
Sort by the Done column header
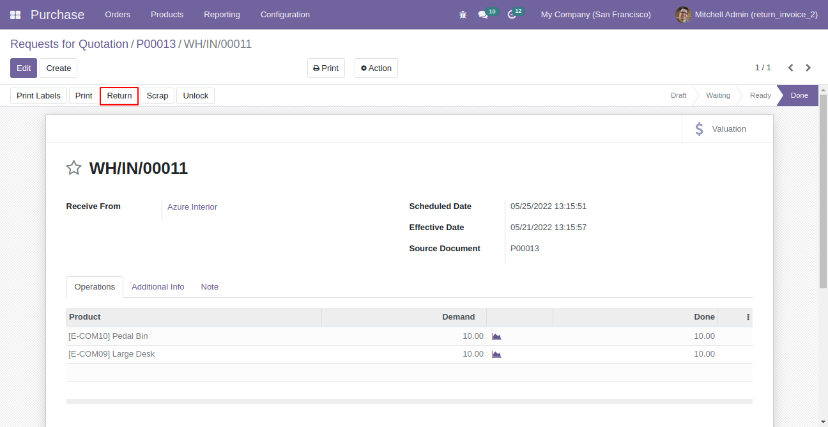tap(635, 317)
